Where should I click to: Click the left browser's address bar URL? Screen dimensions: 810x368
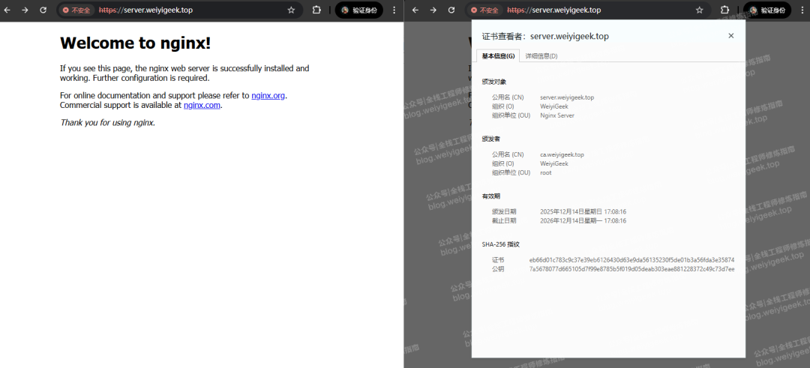click(x=145, y=10)
